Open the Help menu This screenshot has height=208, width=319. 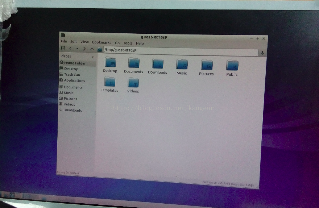pyautogui.click(x=140, y=43)
